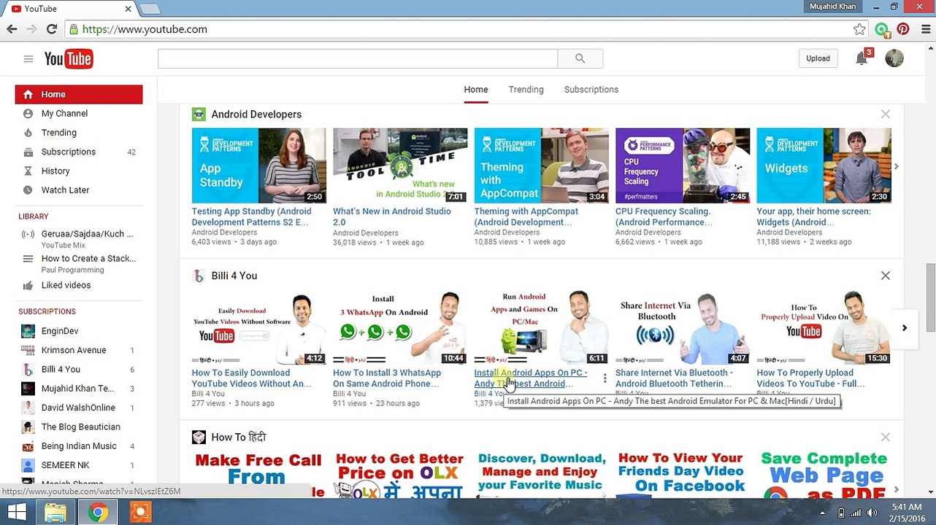Close the YouTube browser tab
The width and height of the screenshot is (936, 525).
pos(128,9)
